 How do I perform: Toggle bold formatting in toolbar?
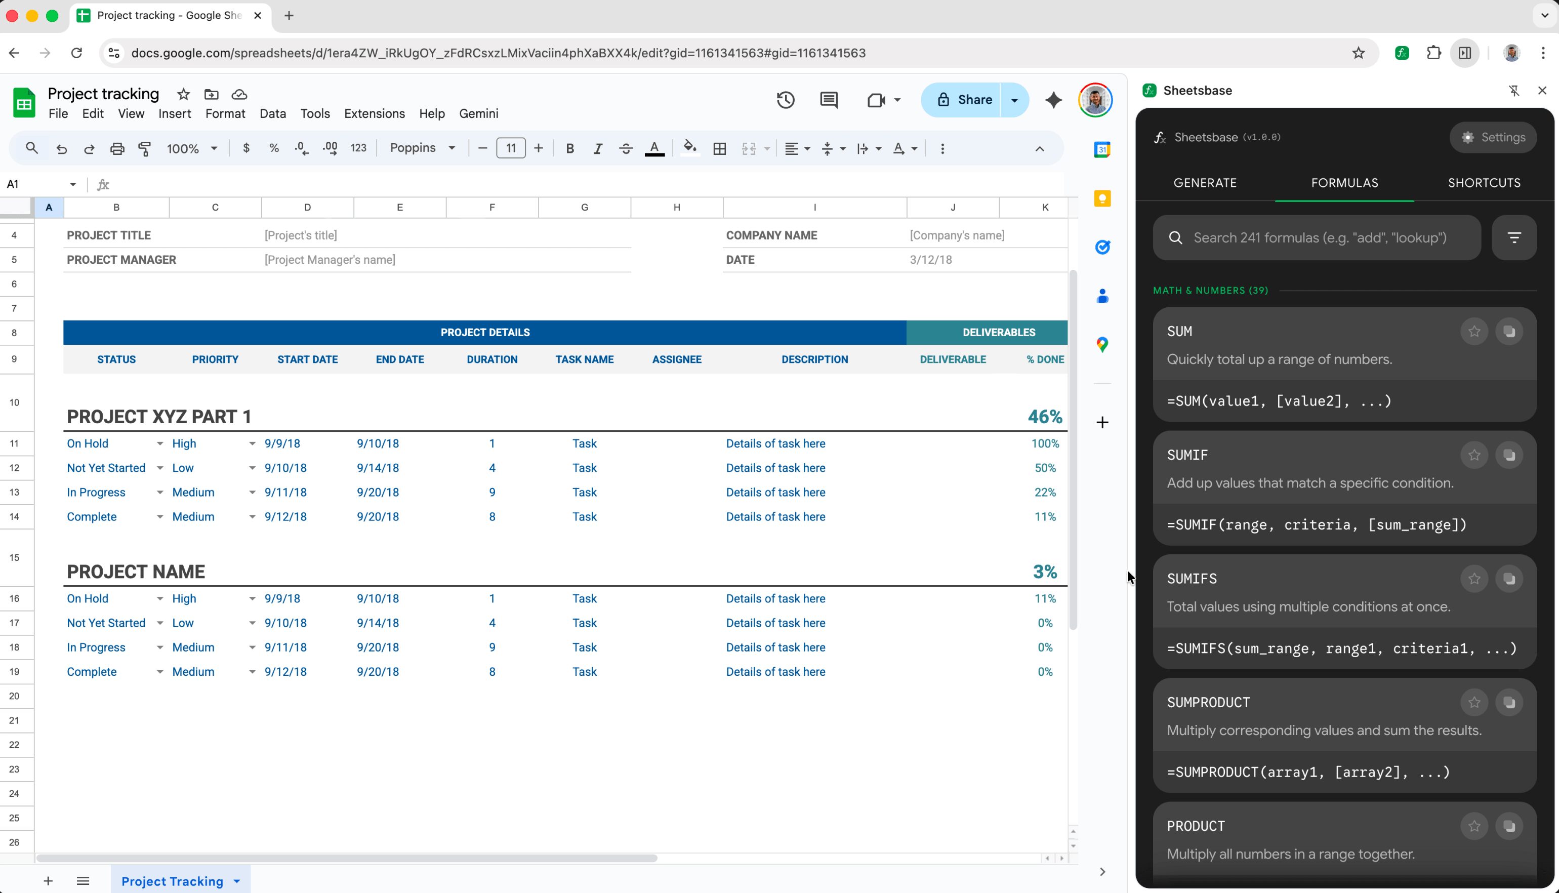(x=569, y=148)
